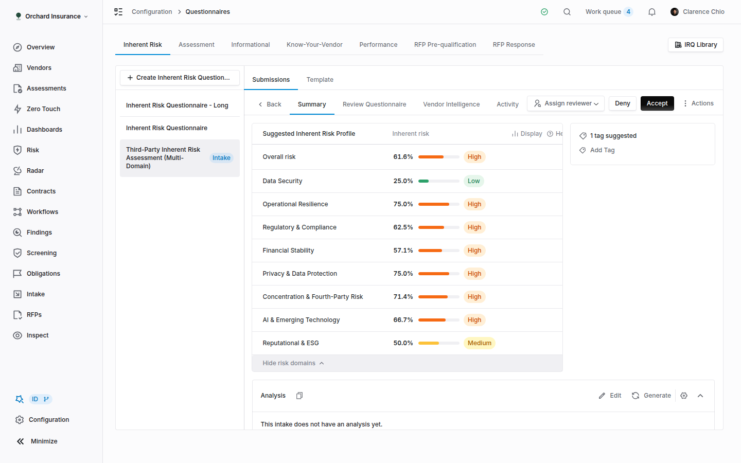Image resolution: width=741 pixels, height=463 pixels.
Task: Open Screening in the sidebar
Action: pyautogui.click(x=42, y=253)
